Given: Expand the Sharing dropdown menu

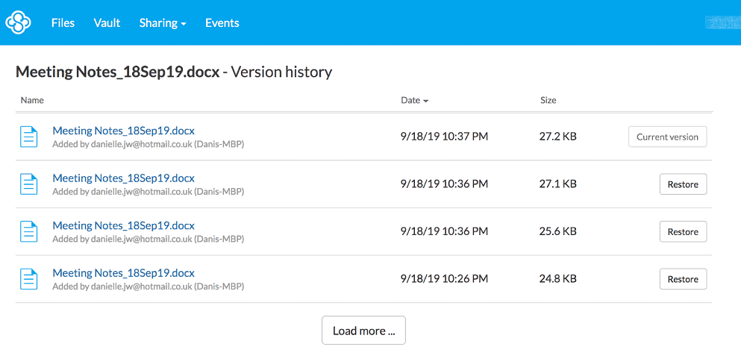Looking at the screenshot, I should 163,23.
